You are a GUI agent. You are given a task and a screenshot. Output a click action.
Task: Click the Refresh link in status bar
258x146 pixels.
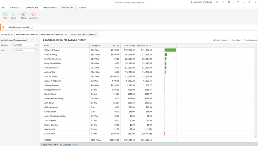coord(75,145)
